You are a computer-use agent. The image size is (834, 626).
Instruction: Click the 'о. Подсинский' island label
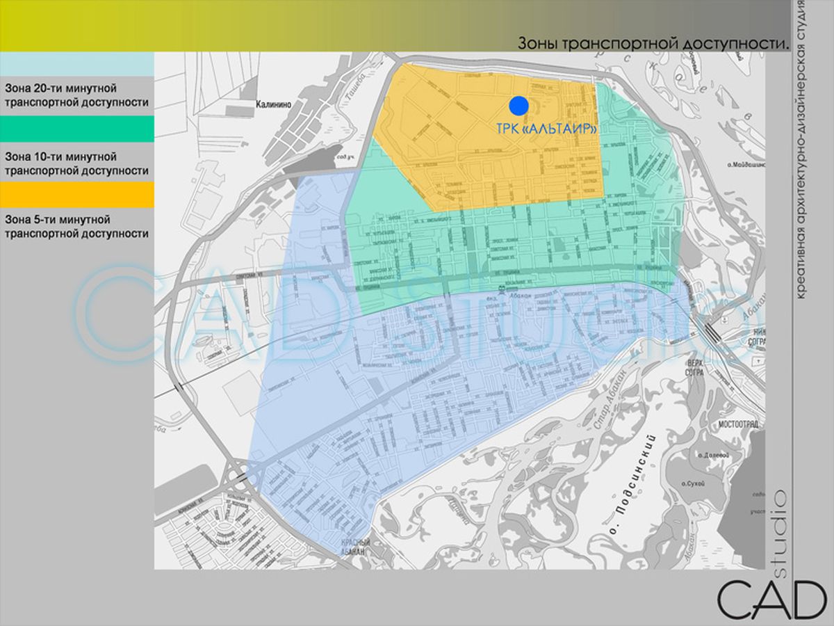632,484
